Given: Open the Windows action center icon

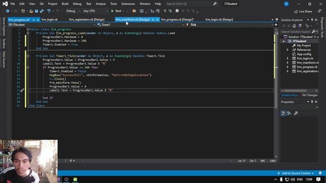Looking at the screenshot, I should pyautogui.click(x=318, y=179).
